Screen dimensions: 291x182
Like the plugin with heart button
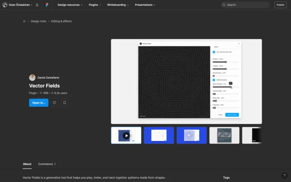point(55,103)
